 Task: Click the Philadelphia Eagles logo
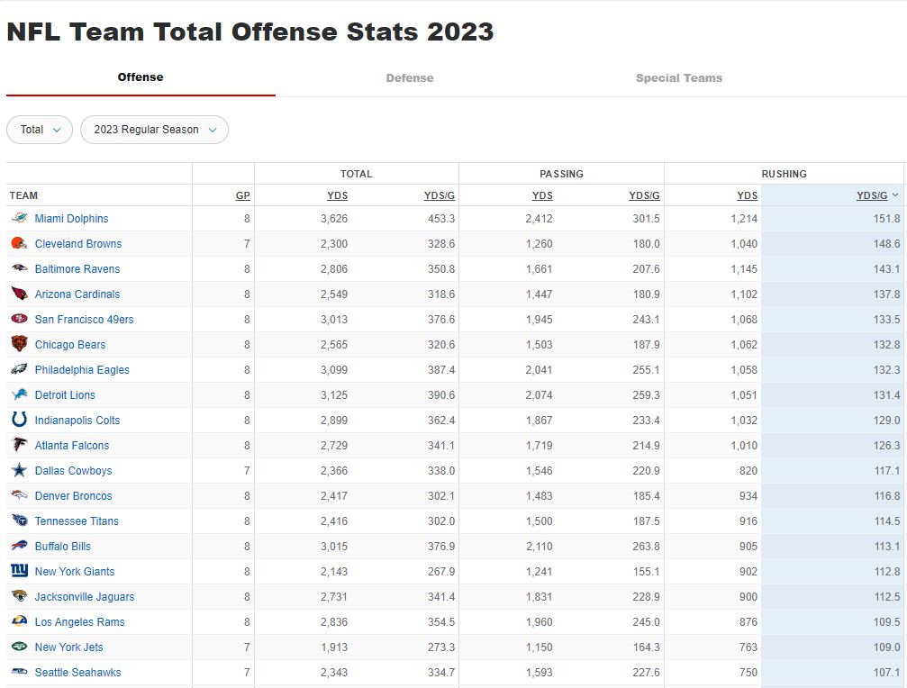20,369
